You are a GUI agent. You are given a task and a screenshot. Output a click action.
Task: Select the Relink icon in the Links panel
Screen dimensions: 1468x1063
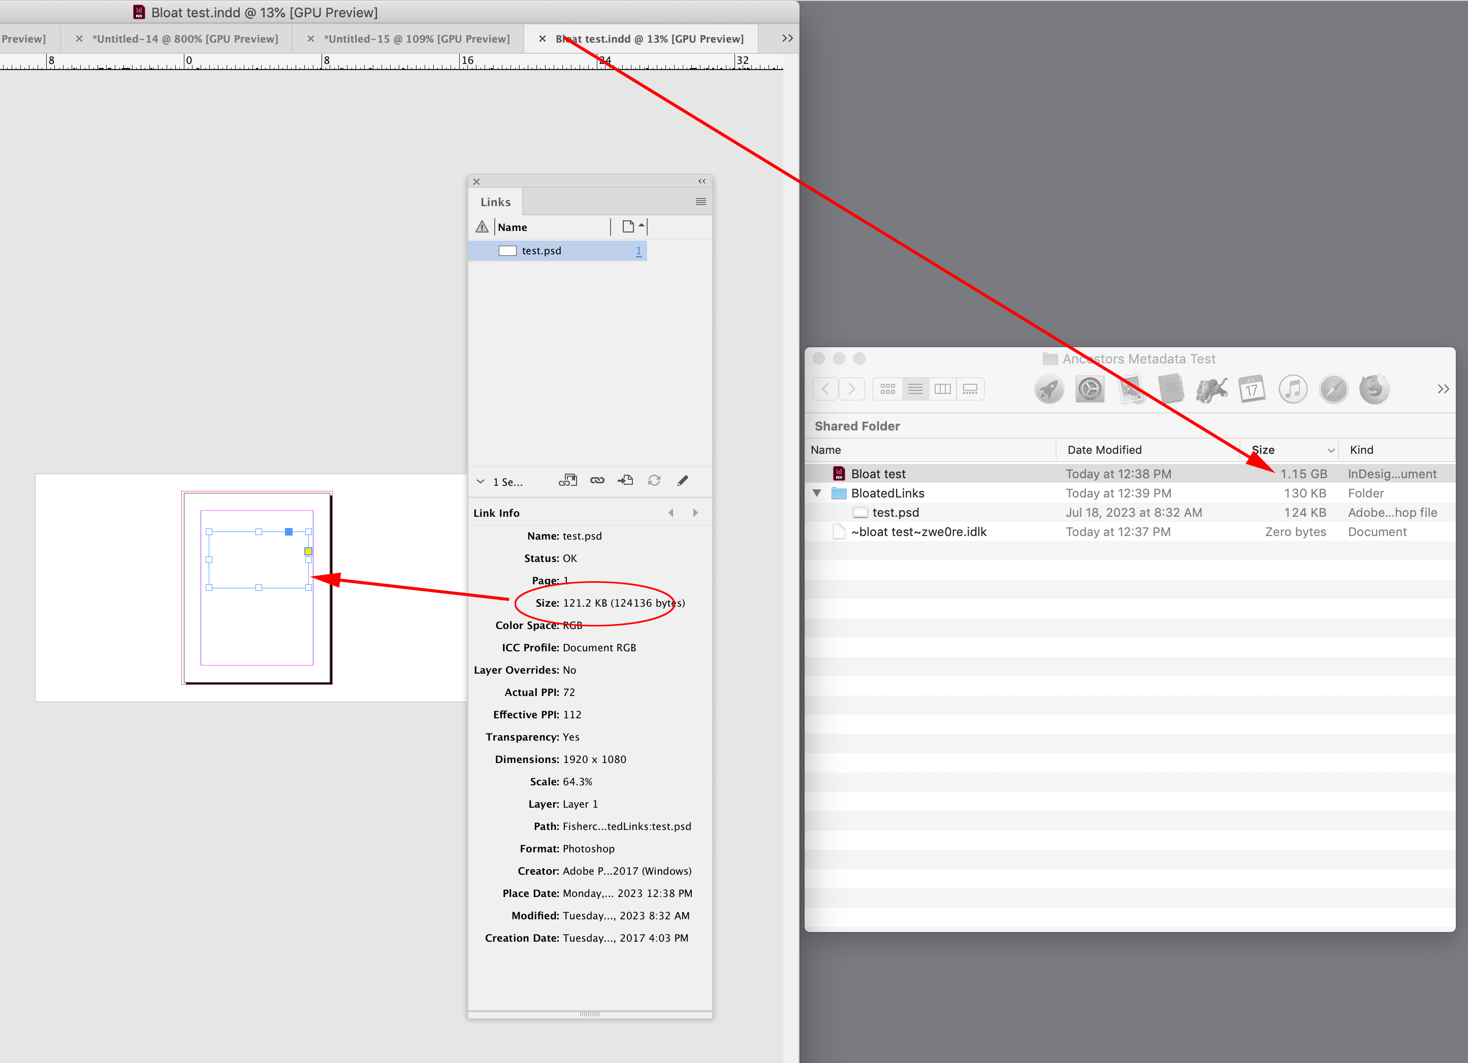(x=597, y=481)
